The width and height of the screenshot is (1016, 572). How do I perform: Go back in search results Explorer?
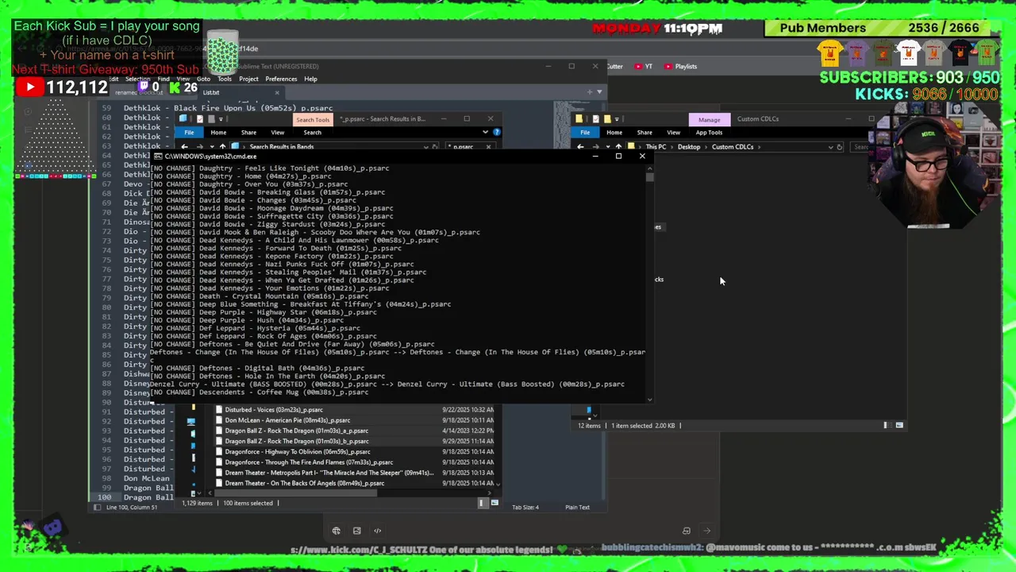tap(184, 147)
